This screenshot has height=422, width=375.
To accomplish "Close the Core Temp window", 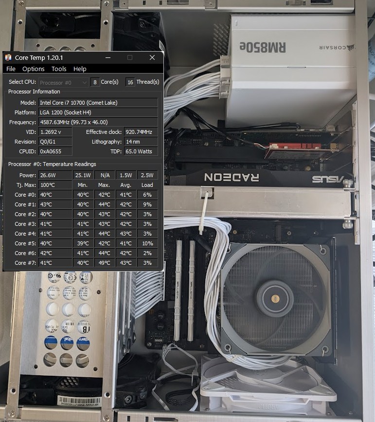I will 152,57.
